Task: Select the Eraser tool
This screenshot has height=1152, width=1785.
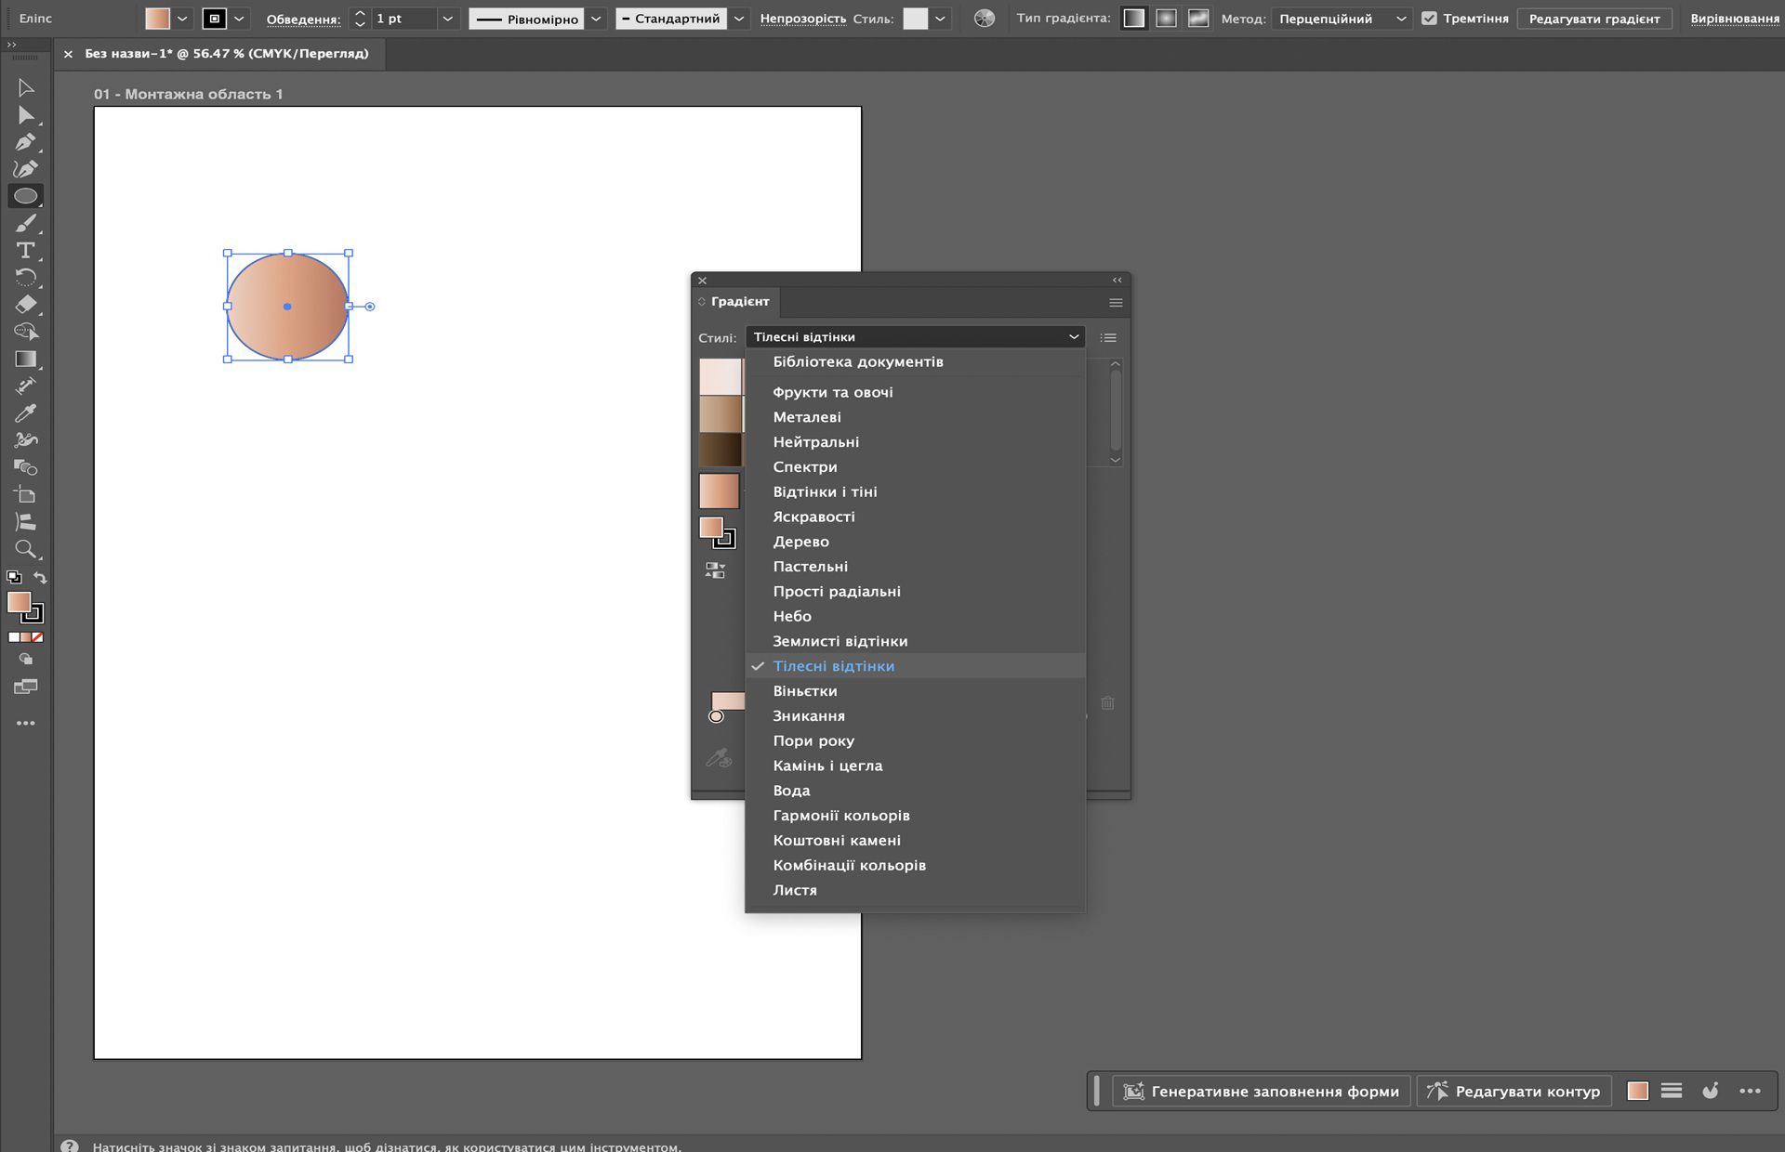Action: tap(25, 305)
